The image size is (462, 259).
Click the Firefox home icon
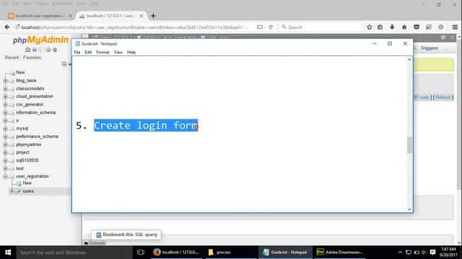click(404, 27)
